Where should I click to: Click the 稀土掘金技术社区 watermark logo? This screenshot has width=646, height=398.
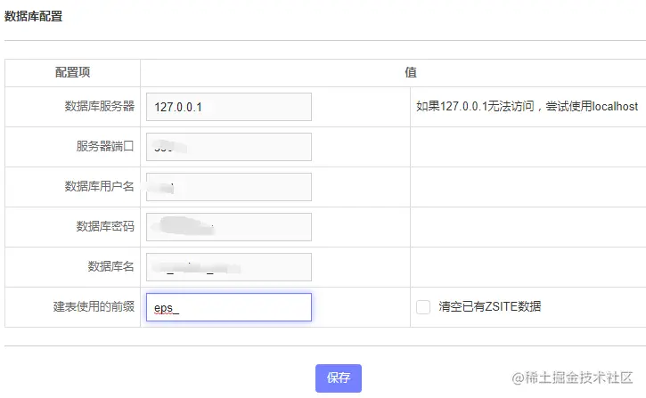click(570, 378)
